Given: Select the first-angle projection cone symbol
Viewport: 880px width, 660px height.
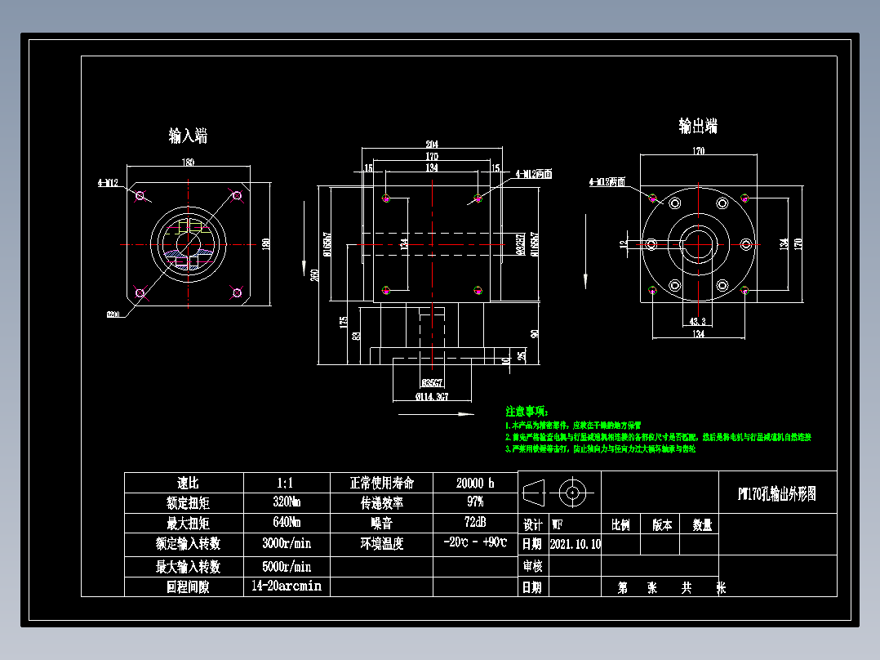Looking at the screenshot, I should click(x=535, y=492).
